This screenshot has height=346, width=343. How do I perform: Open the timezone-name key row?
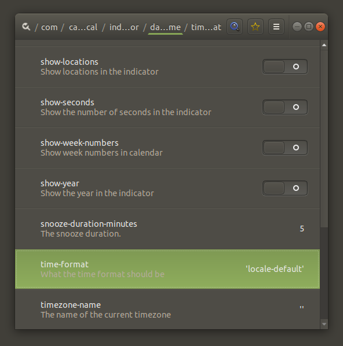pyautogui.click(x=167, y=310)
